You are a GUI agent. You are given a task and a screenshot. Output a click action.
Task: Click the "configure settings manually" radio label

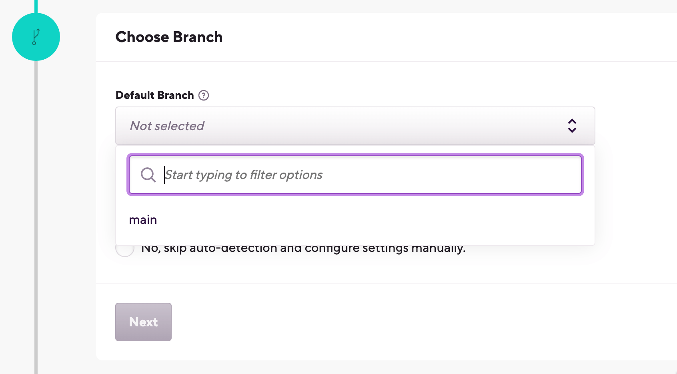point(303,249)
